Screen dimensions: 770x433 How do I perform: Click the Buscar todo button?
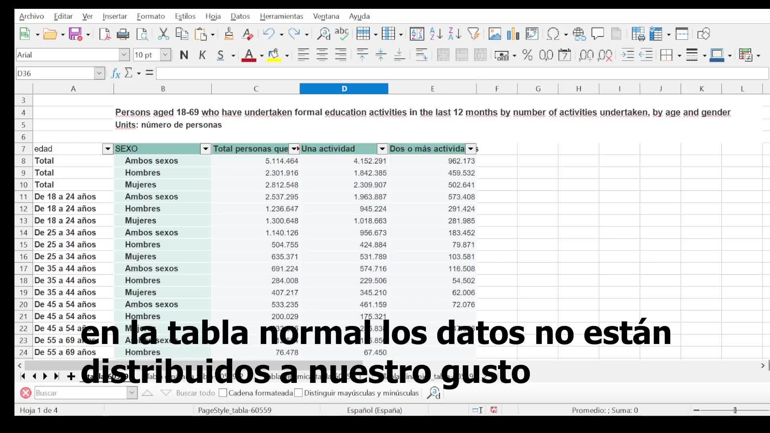(x=195, y=393)
